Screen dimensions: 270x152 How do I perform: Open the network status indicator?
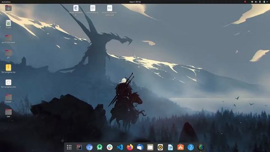[x=252, y=2]
